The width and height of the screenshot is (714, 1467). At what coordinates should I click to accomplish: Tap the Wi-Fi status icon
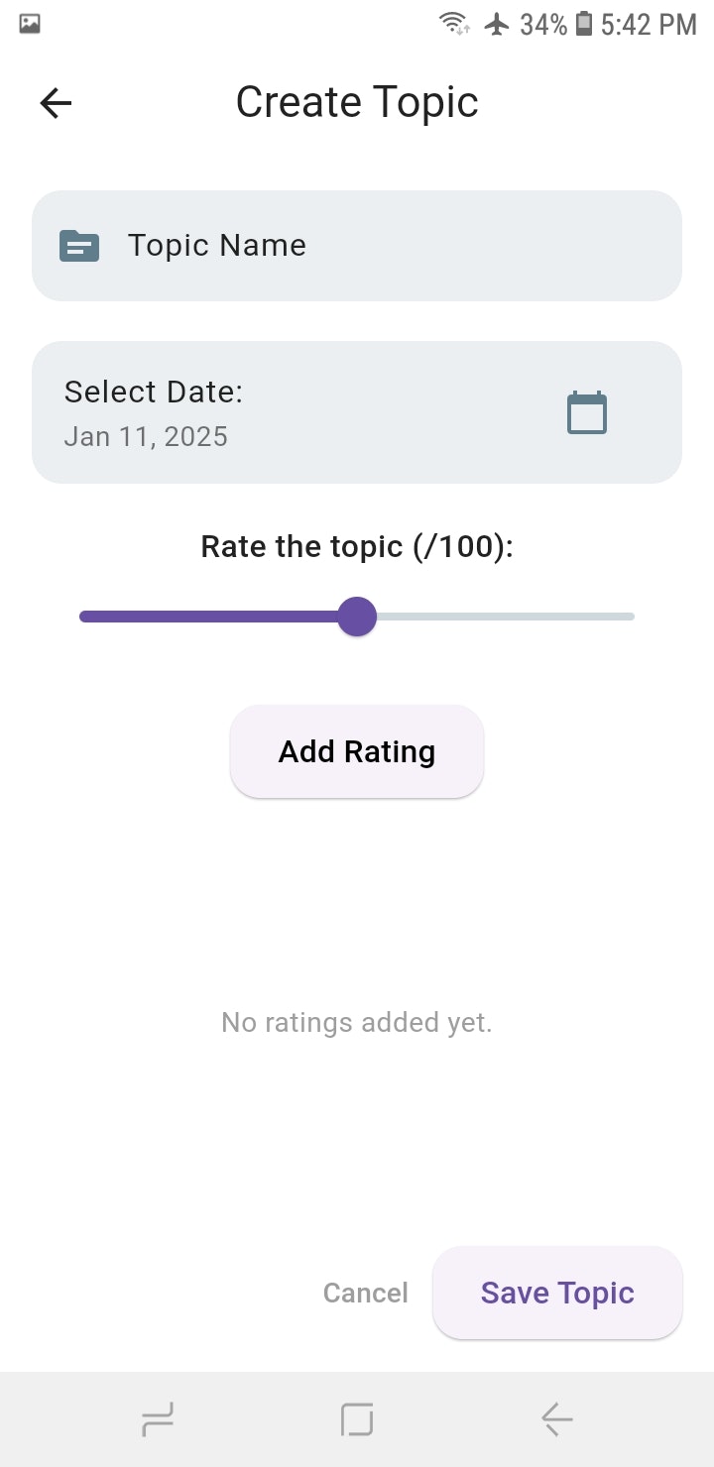pos(454,24)
